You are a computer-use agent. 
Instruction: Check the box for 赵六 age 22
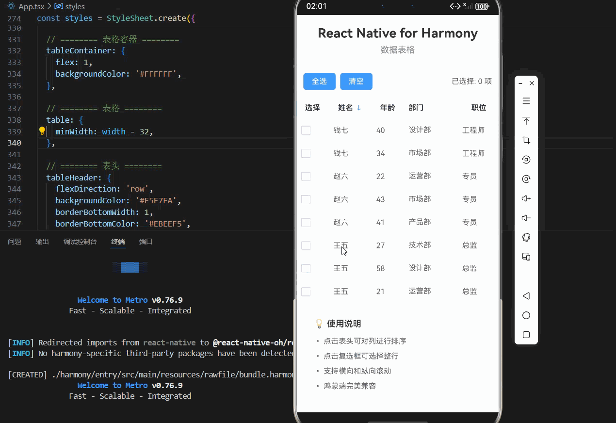click(306, 177)
